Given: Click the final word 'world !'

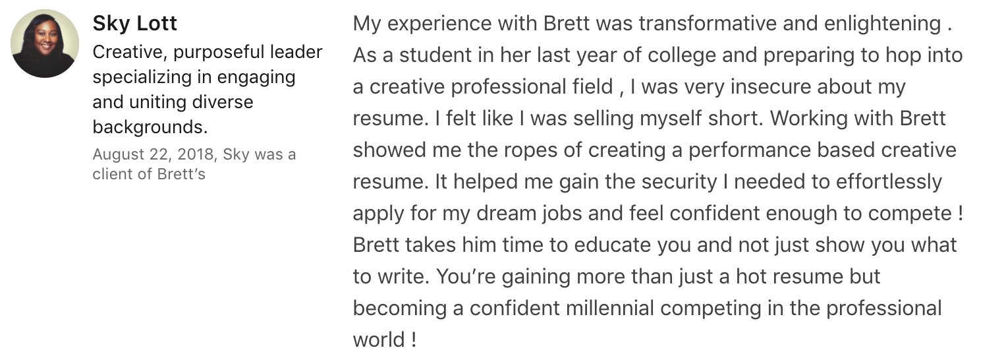Looking at the screenshot, I should point(385,340).
